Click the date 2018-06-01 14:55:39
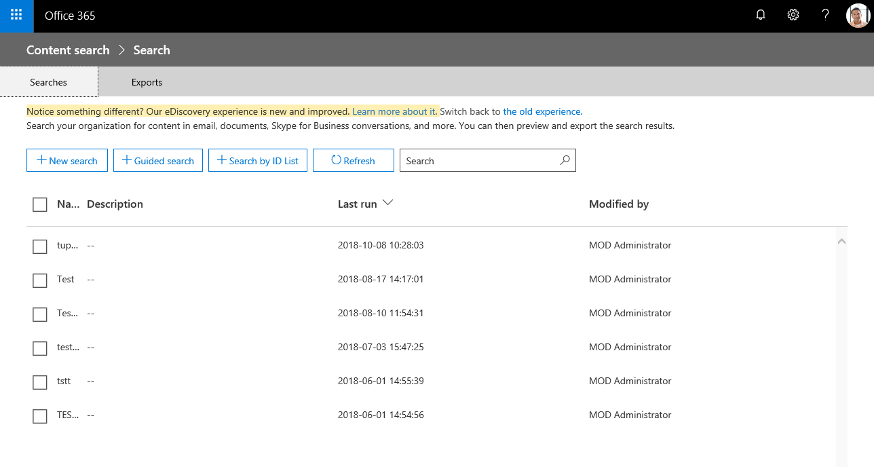The image size is (874, 467). [381, 381]
